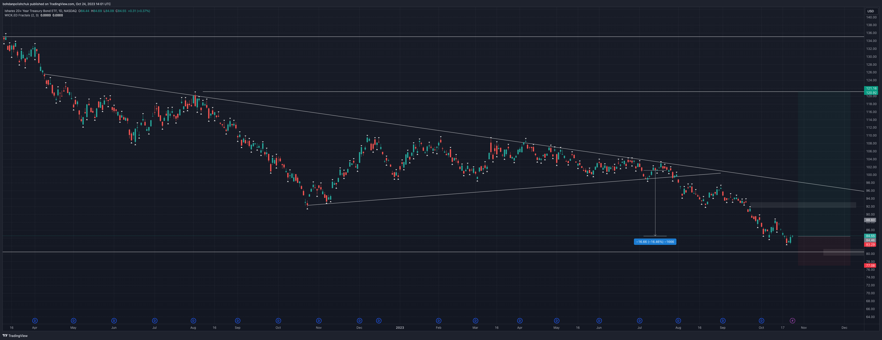The width and height of the screenshot is (882, 340).
Task: Click the red 84.46 price label
Action: click(870, 240)
